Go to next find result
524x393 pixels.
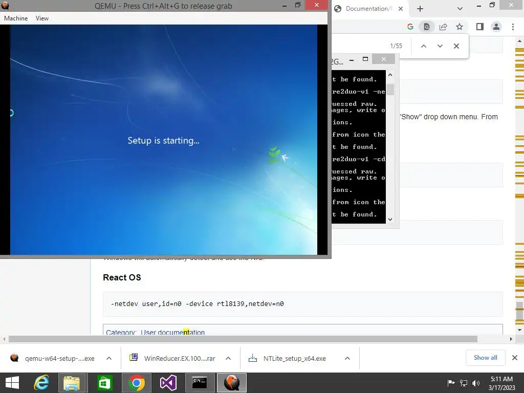pos(440,46)
